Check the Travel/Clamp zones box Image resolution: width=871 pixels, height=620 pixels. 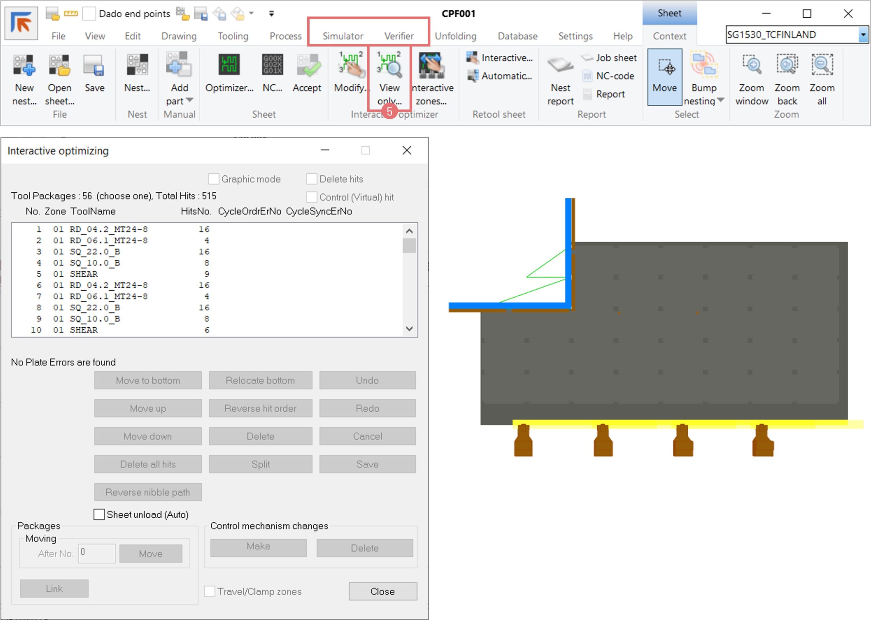click(210, 591)
